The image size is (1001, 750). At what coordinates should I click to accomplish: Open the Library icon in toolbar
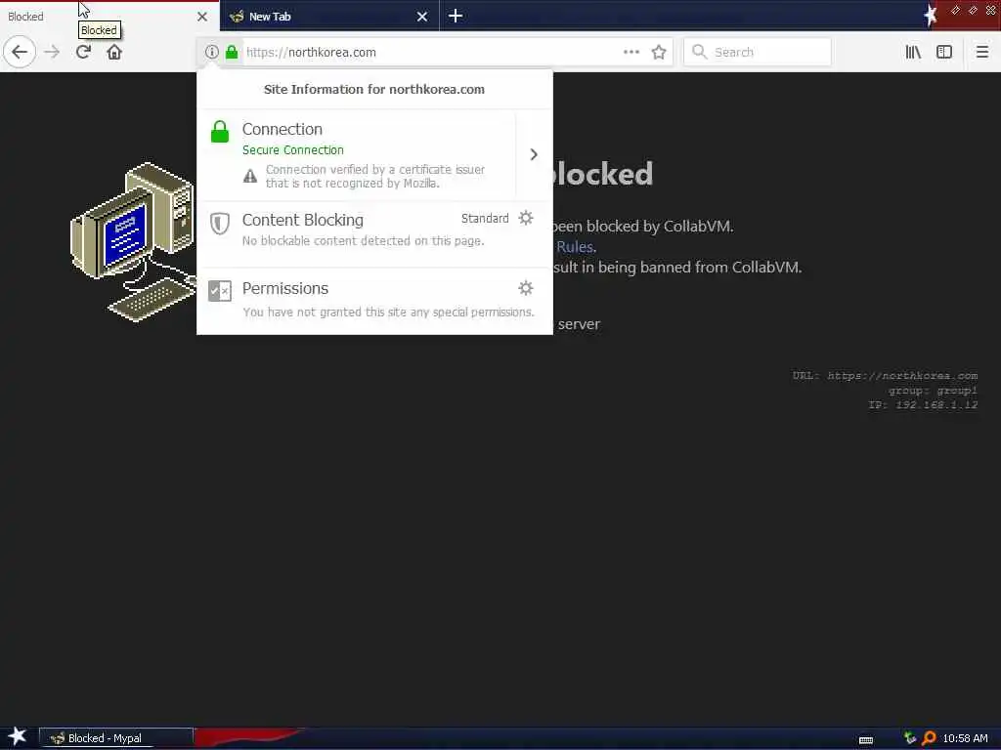(x=914, y=52)
